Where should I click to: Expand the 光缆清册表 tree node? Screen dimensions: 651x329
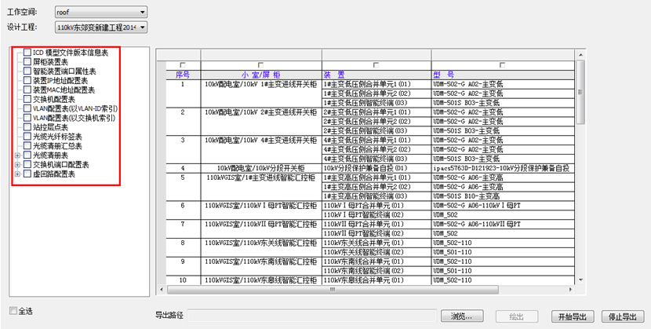(18, 155)
